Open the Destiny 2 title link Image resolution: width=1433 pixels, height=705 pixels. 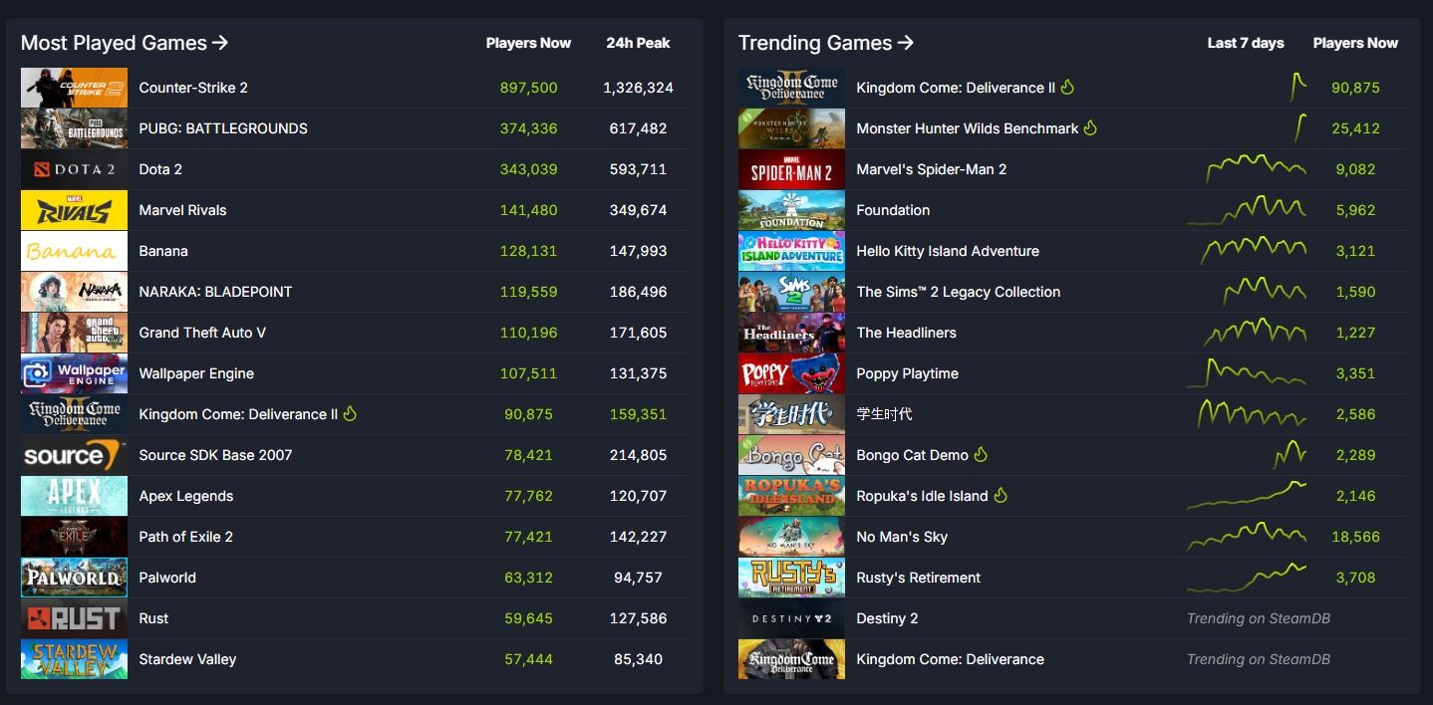coord(887,618)
